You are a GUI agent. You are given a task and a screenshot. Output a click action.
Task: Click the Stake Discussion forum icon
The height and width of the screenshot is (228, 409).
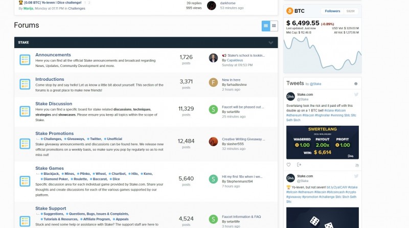tap(25, 111)
